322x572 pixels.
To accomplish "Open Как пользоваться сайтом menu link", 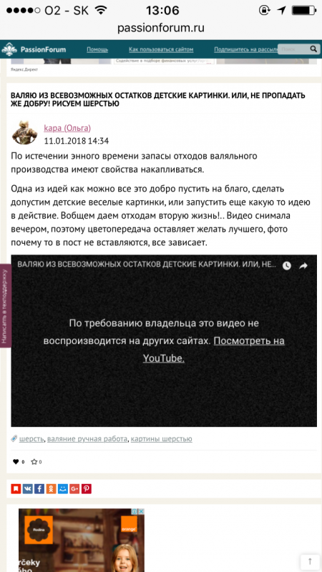I will 161,49.
